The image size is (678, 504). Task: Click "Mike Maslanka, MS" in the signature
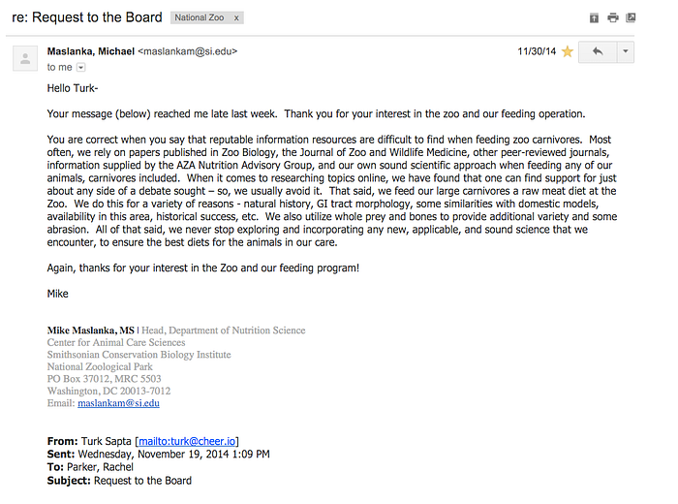pyautogui.click(x=91, y=331)
